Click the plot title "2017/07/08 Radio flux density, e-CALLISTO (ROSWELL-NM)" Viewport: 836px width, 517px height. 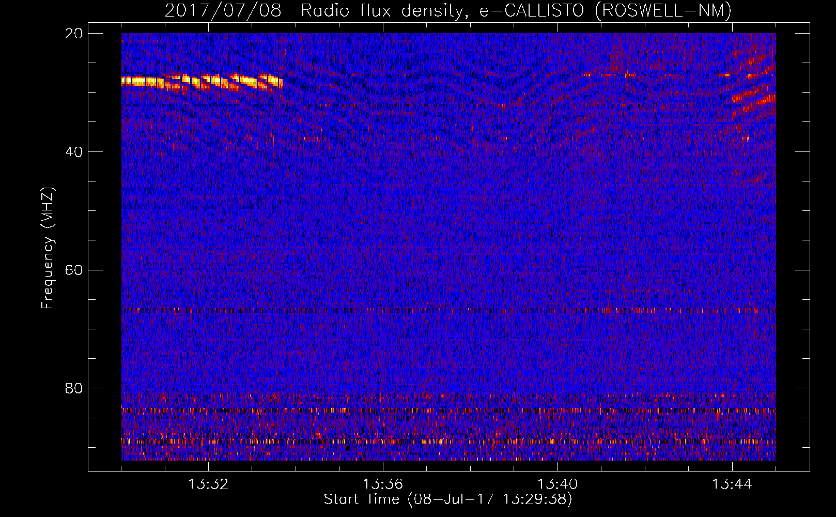click(448, 10)
